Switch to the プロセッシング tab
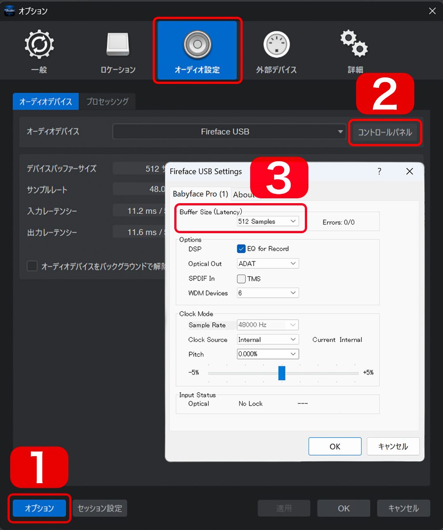Image resolution: width=443 pixels, height=530 pixels. [x=107, y=102]
